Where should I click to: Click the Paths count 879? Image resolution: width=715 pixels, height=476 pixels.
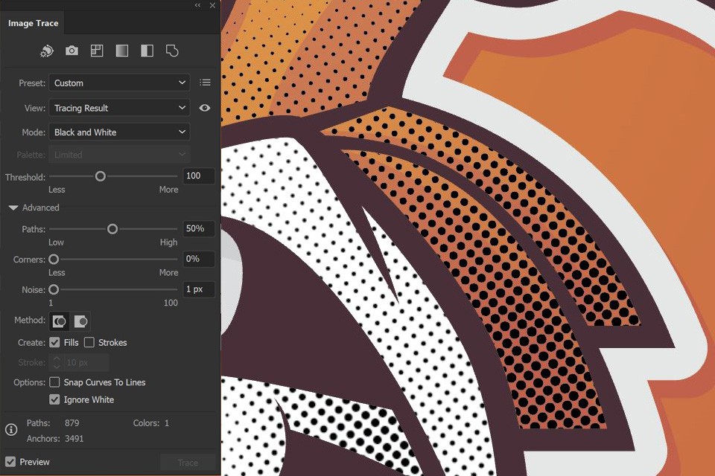tap(72, 423)
